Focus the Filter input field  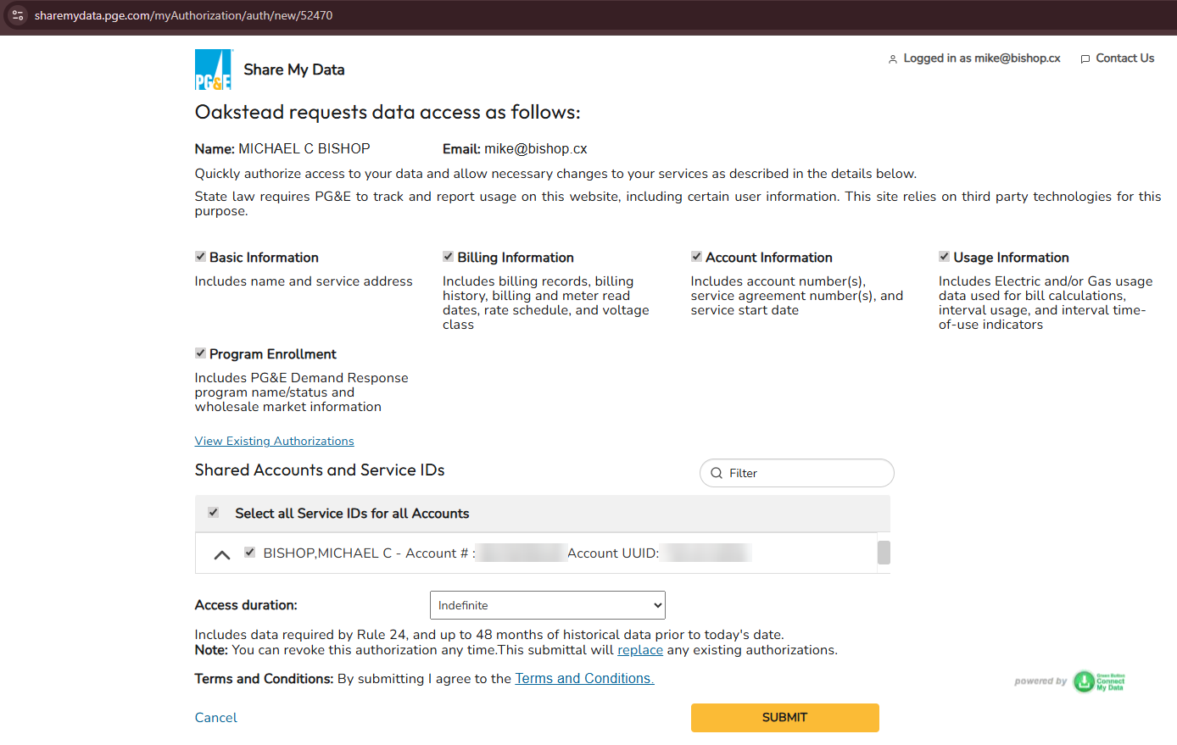pyautogui.click(x=797, y=473)
